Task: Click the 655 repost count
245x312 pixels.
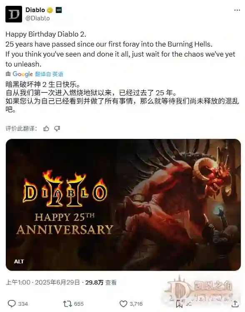Action: click(79, 304)
